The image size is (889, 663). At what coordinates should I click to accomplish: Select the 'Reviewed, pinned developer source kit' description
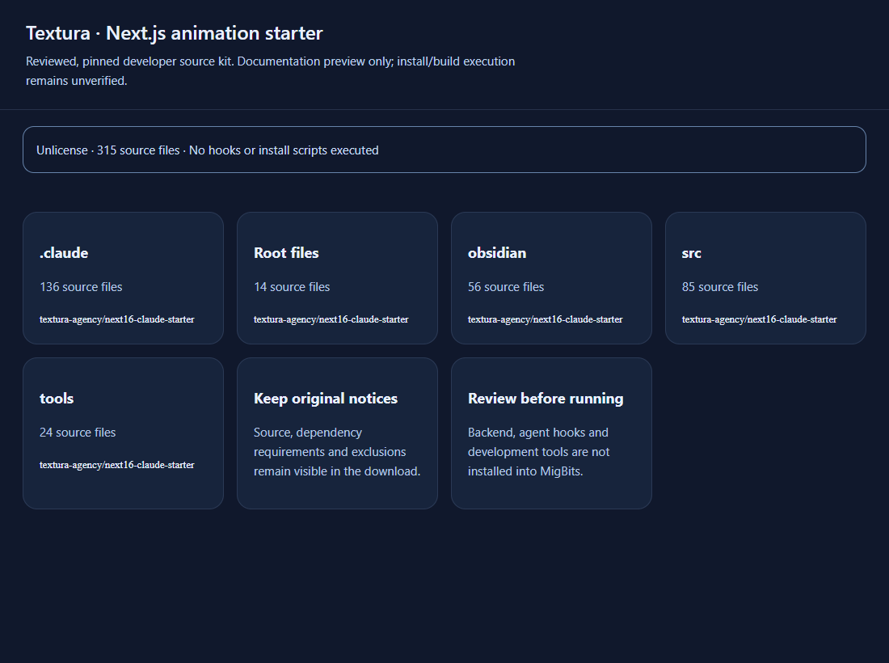pos(271,71)
